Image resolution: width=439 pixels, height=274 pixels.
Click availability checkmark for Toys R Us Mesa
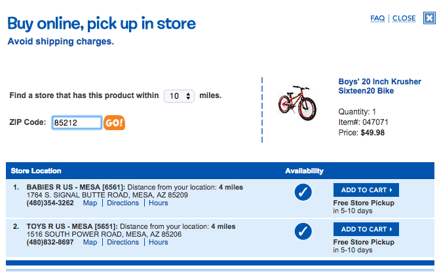[303, 231]
